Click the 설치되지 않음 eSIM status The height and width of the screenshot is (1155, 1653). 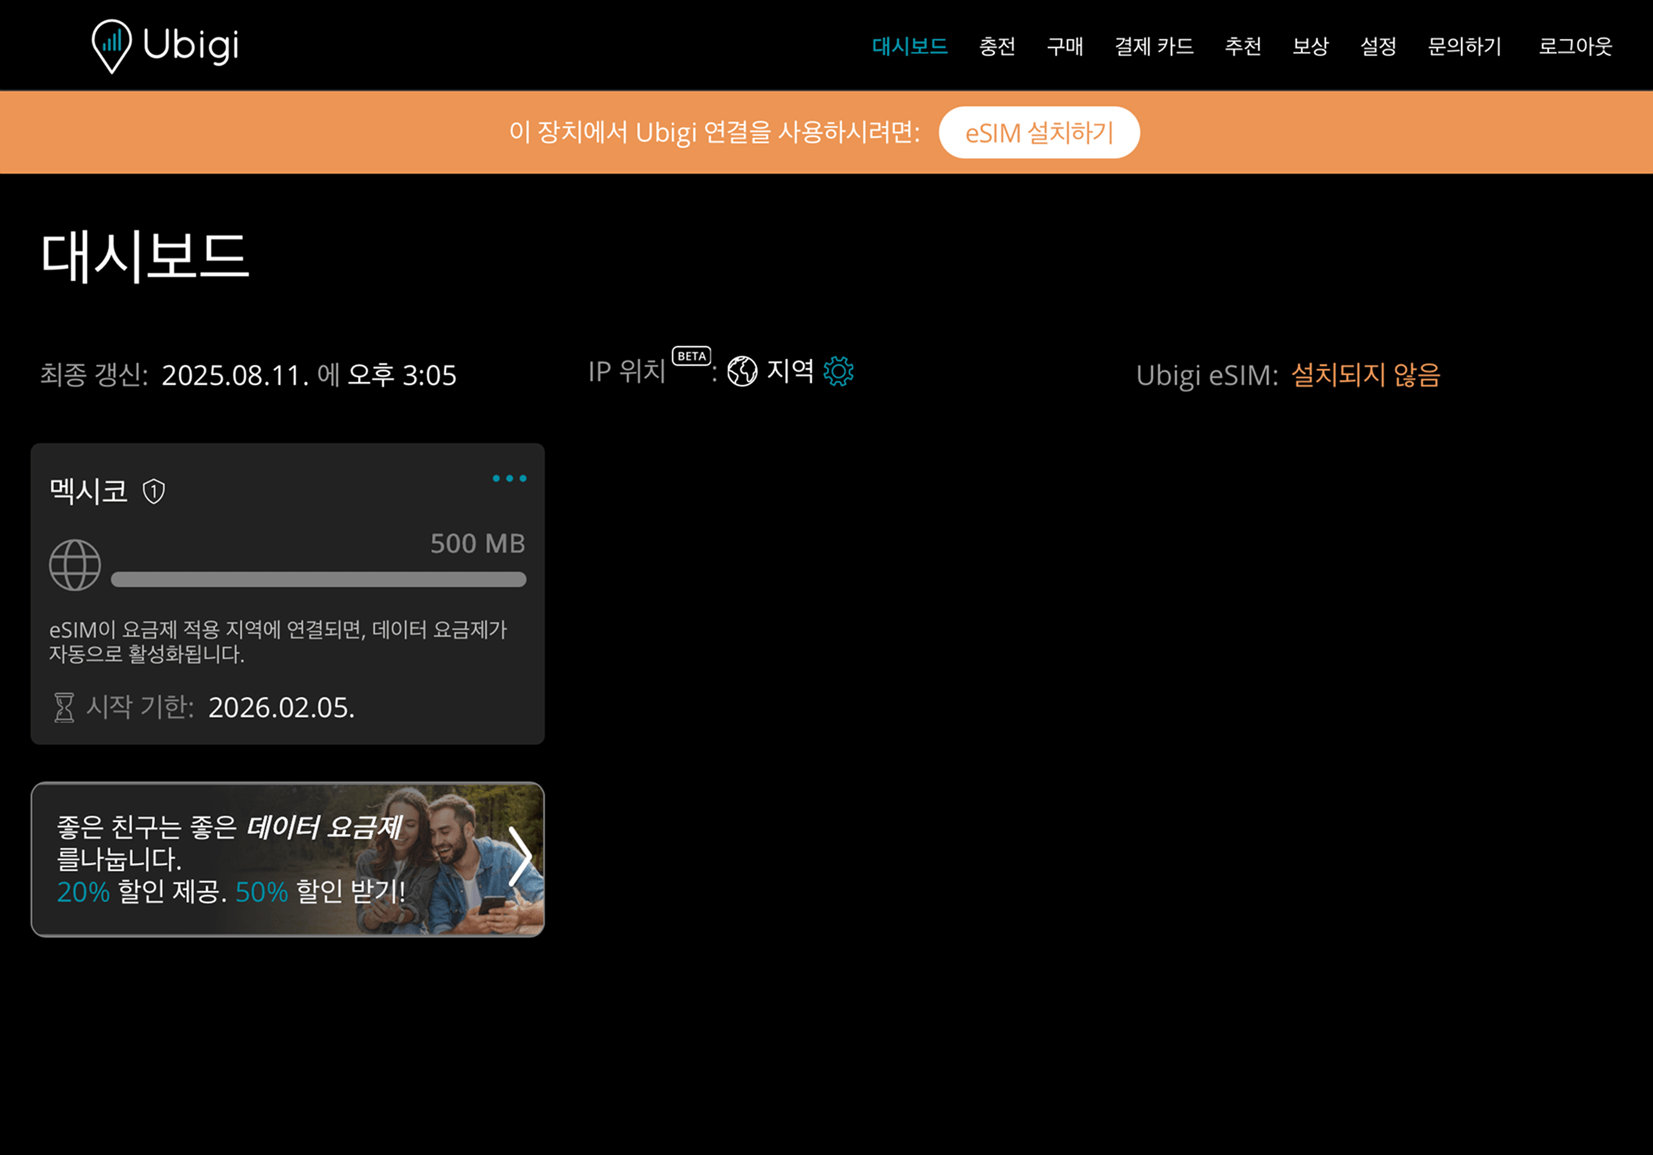coord(1365,375)
